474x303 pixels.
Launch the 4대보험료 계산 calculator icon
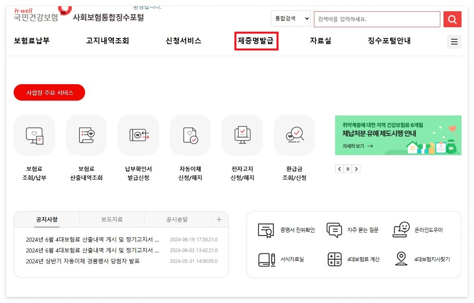334,259
